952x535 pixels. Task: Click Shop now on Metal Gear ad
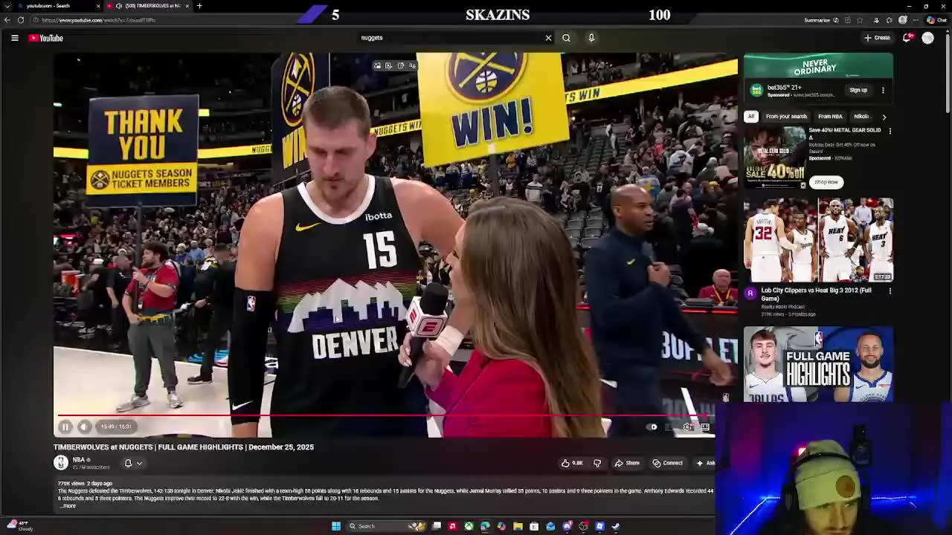[826, 182]
